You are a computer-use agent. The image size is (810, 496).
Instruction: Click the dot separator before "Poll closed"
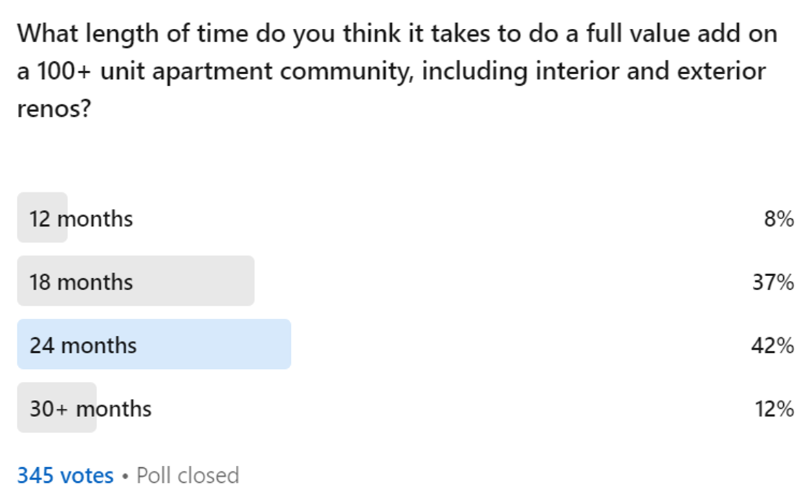[125, 476]
